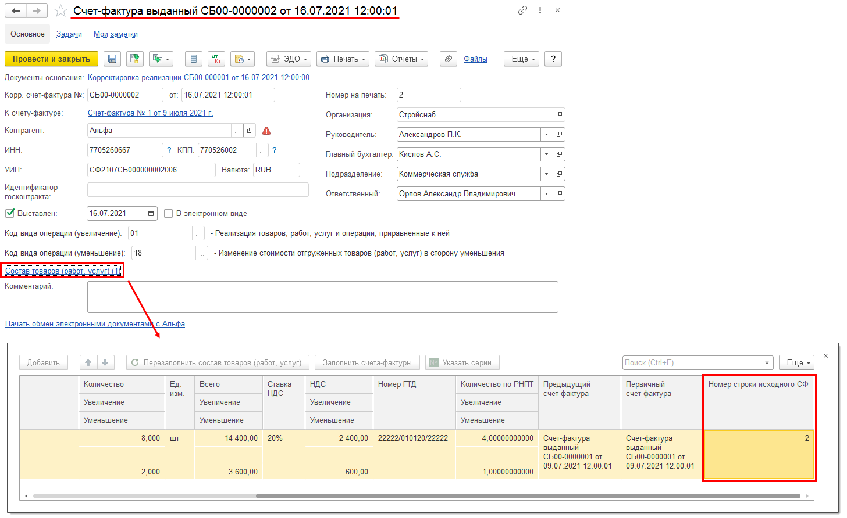Image resolution: width=847 pixels, height=518 pixels.
Task: Enable the 'В электронном виде' checkbox
Action: (169, 214)
